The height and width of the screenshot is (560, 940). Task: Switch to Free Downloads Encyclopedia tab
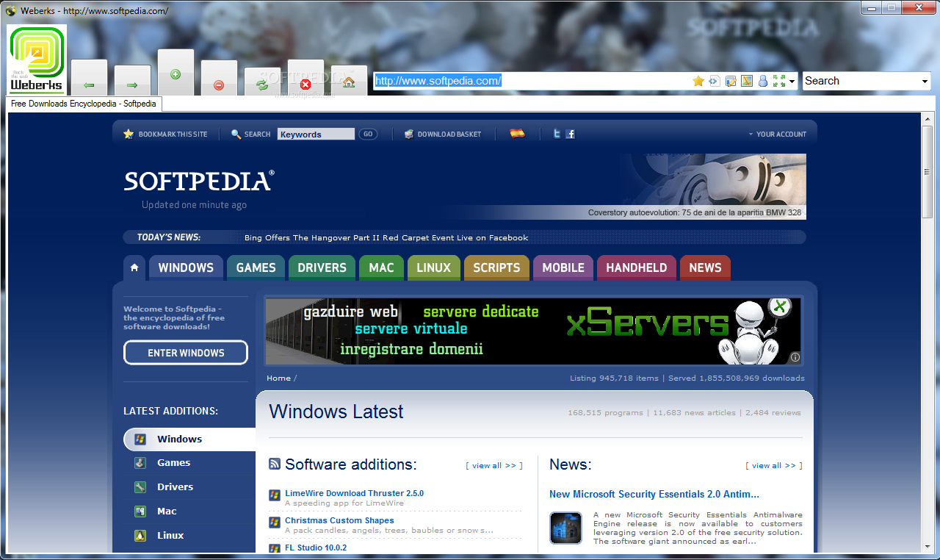84,104
